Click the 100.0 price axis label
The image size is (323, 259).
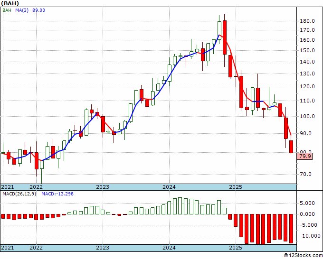[307, 116]
